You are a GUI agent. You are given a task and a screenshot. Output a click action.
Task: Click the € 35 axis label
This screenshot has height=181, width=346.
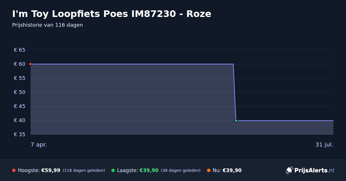click(x=20, y=134)
